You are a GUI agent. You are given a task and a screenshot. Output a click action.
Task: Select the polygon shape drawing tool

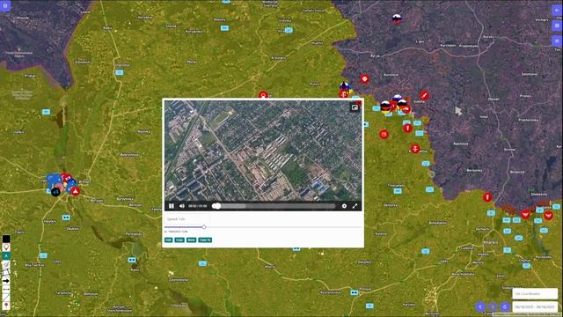(6, 272)
